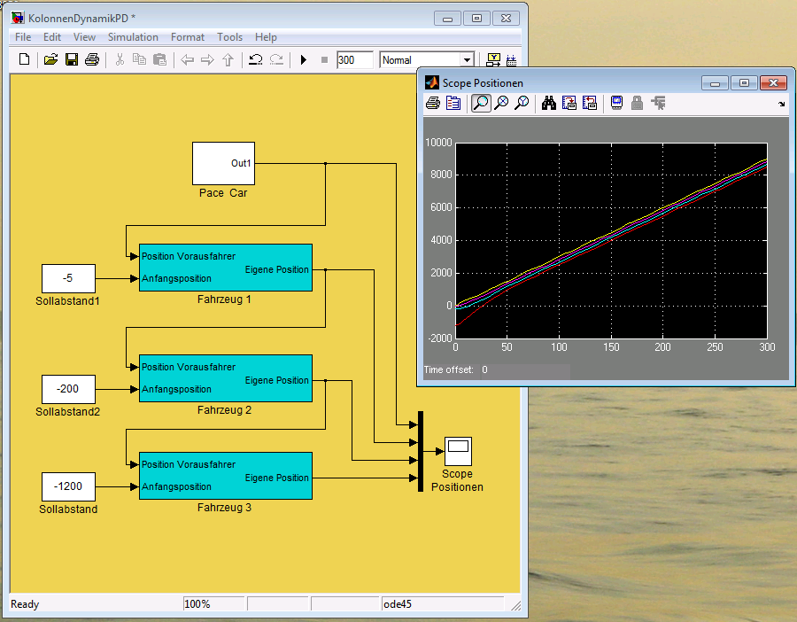
Task: Click Save current axes settings icon
Action: click(569, 104)
